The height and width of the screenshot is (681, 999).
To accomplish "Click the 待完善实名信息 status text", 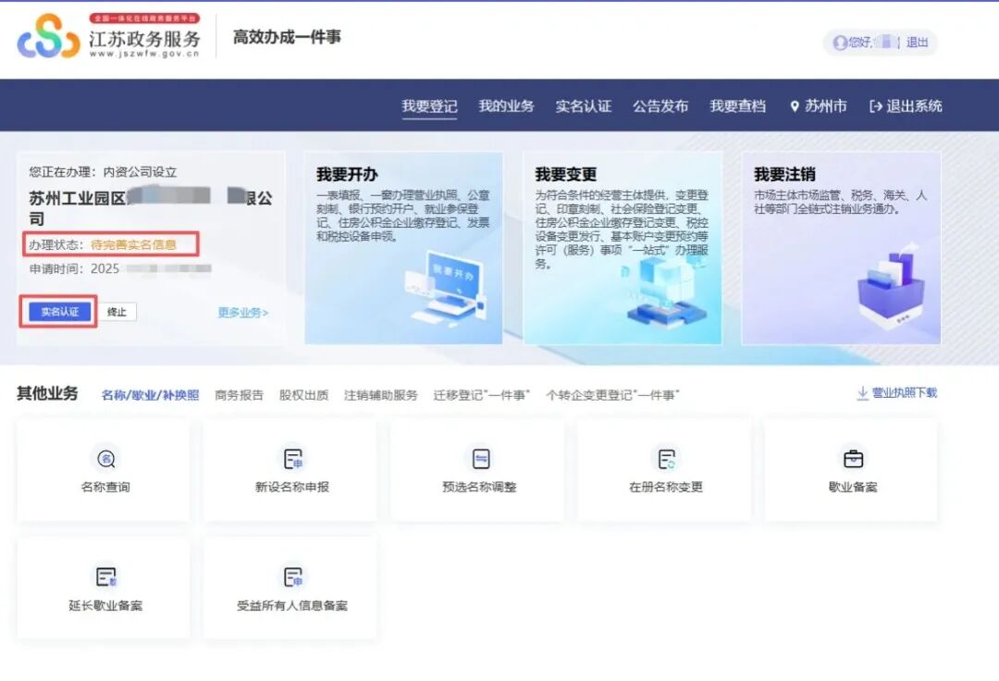I will (x=133, y=244).
